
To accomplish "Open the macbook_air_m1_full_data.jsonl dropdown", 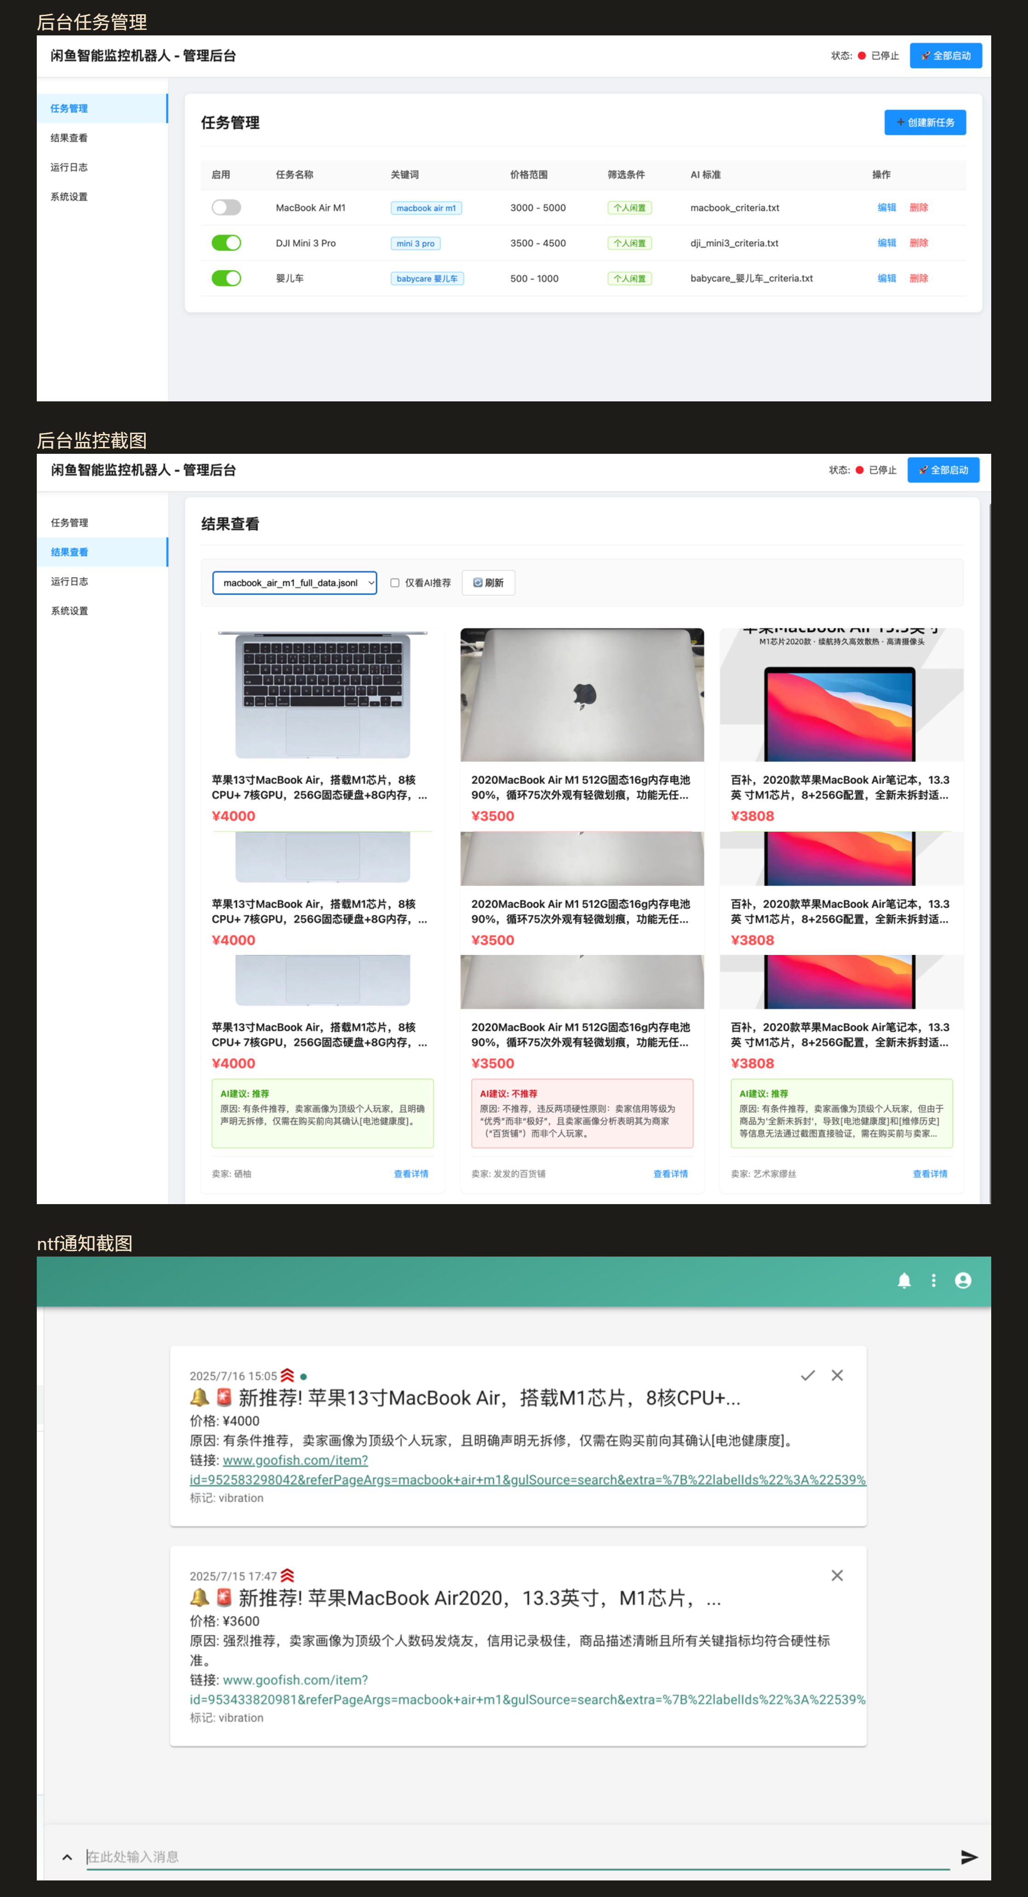I will pyautogui.click(x=295, y=583).
